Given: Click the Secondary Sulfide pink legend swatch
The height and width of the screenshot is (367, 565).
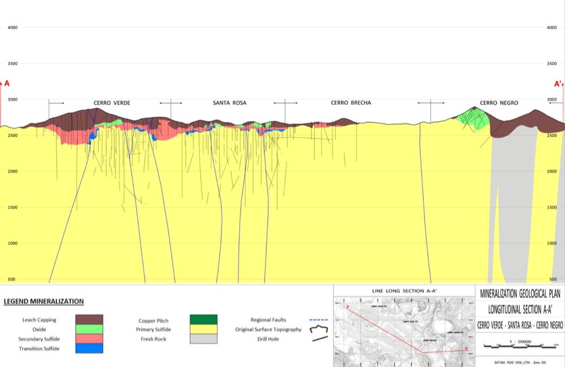Looking at the screenshot, I should 89,339.
